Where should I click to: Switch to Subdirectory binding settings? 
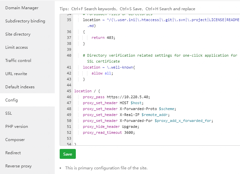click(x=25, y=21)
